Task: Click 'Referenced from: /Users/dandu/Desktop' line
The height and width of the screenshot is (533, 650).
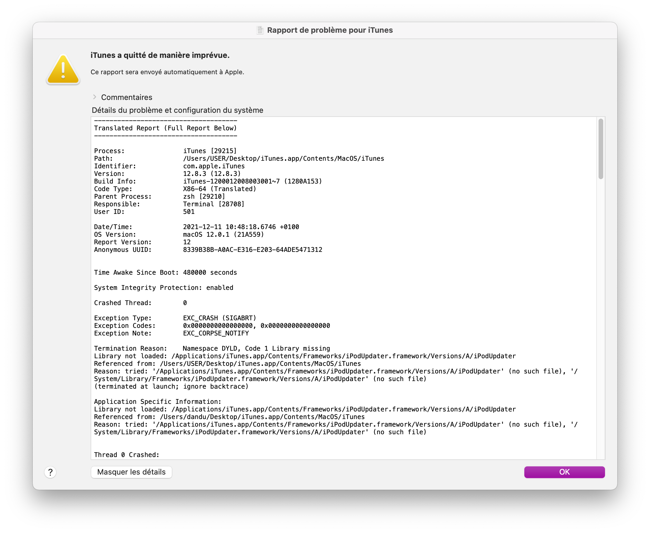Action: tap(229, 417)
